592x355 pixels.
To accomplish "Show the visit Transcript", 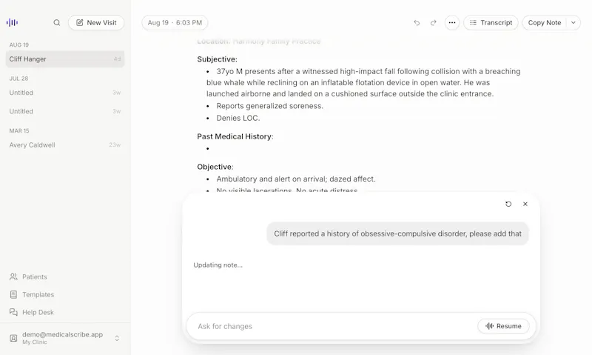I will pos(491,23).
